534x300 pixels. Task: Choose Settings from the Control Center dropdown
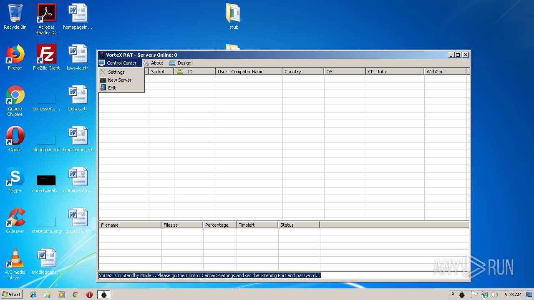[x=121, y=72]
